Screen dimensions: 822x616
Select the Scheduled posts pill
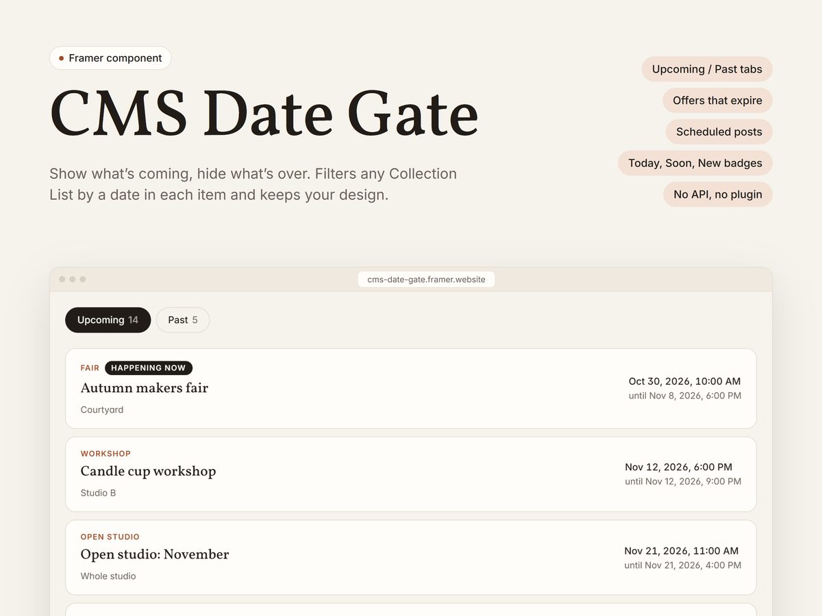tap(719, 132)
